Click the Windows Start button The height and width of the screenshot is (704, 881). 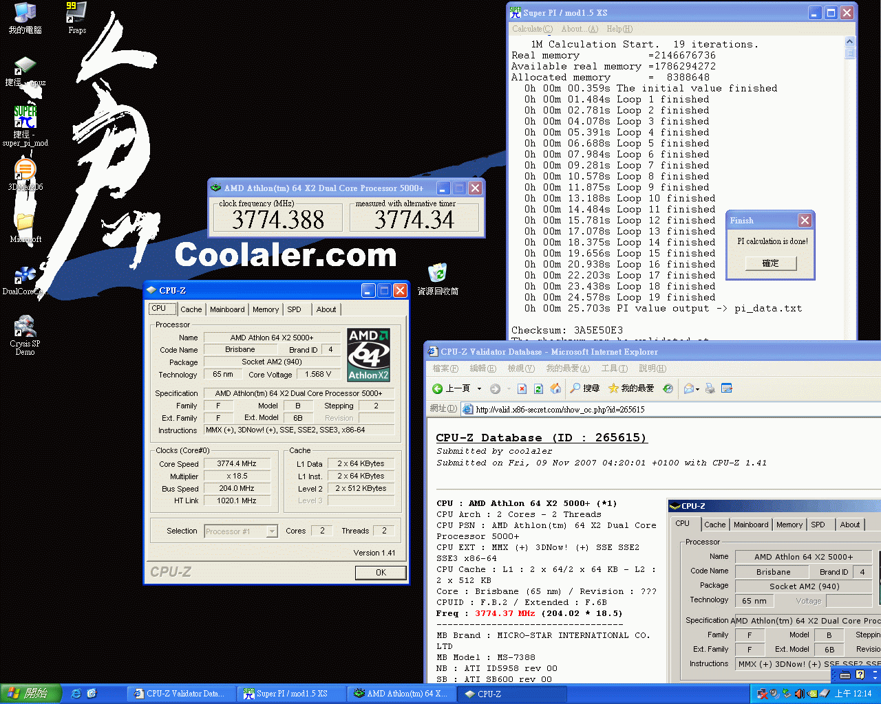tap(31, 694)
